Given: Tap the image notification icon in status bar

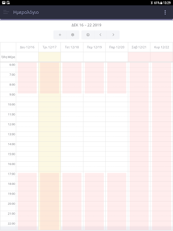Looking at the screenshot, I should pyautogui.click(x=4, y=3).
